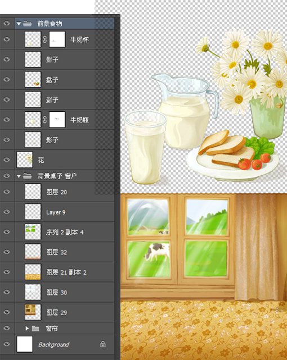
Task: Click the 序列 2 副本 4 thumbnail
Action: [33, 232]
